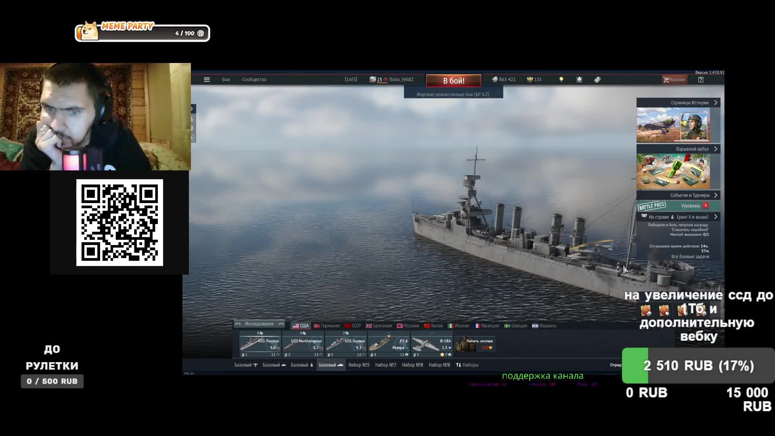Click the question mark help icon
This screenshot has width=775, height=436.
coord(701,80)
